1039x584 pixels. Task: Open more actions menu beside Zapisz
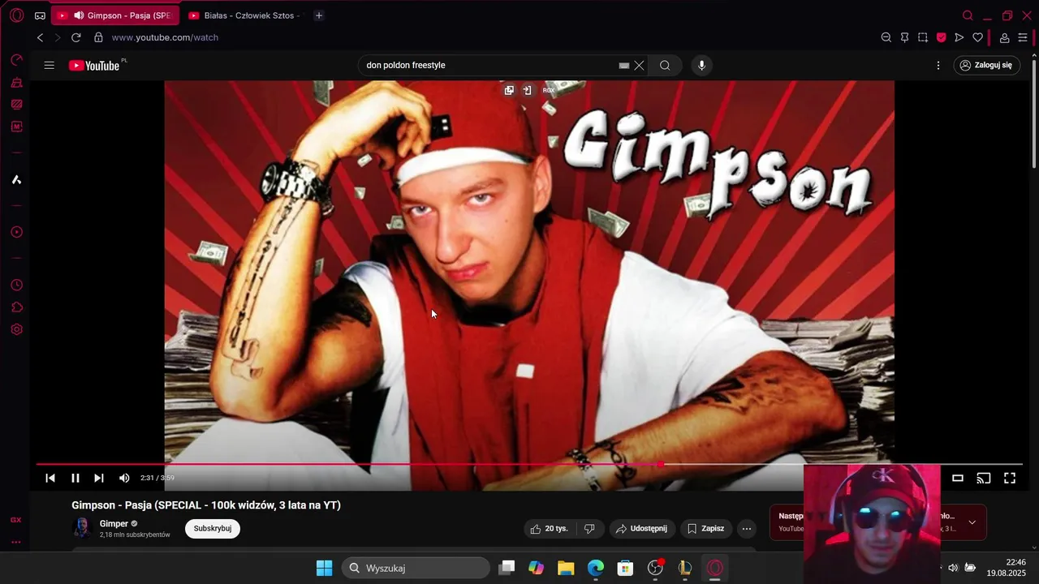[x=747, y=529]
